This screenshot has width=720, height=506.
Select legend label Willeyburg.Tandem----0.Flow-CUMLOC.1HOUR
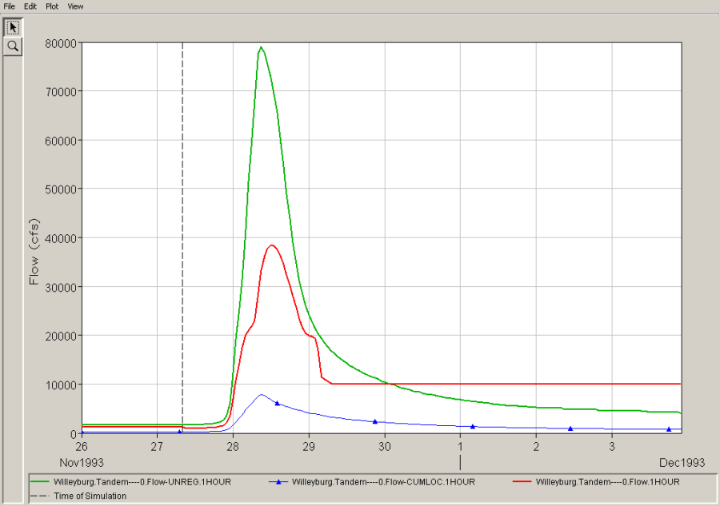click(x=383, y=482)
